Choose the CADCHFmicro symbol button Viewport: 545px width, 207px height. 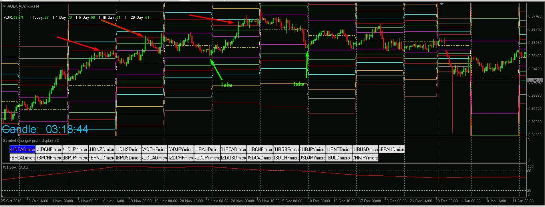pyautogui.click(x=155, y=149)
